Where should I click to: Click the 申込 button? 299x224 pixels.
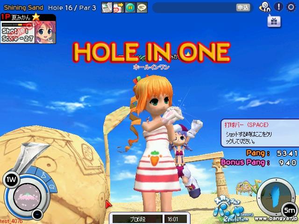[x=243, y=7]
